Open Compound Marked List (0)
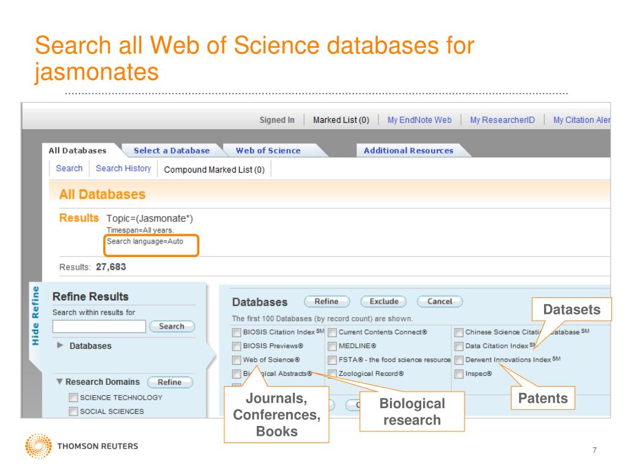 click(x=215, y=170)
